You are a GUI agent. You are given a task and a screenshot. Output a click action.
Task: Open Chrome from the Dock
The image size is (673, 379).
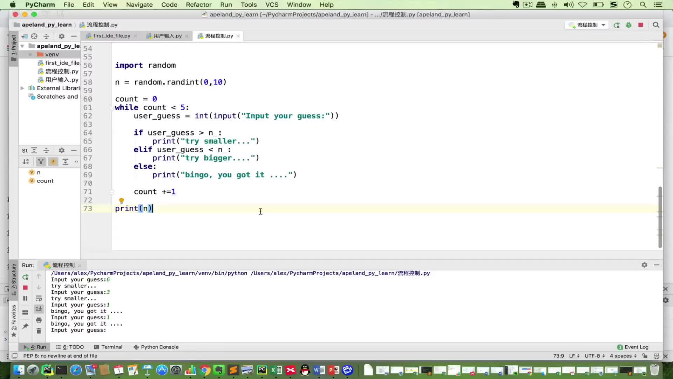click(205, 370)
